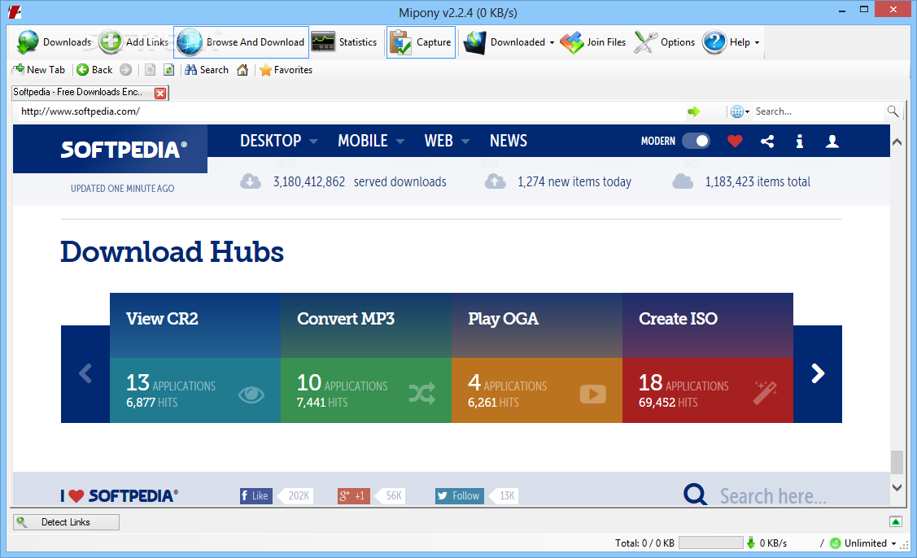Viewport: 917px width, 558px height.
Task: Click the info icon in header
Action: (x=800, y=141)
